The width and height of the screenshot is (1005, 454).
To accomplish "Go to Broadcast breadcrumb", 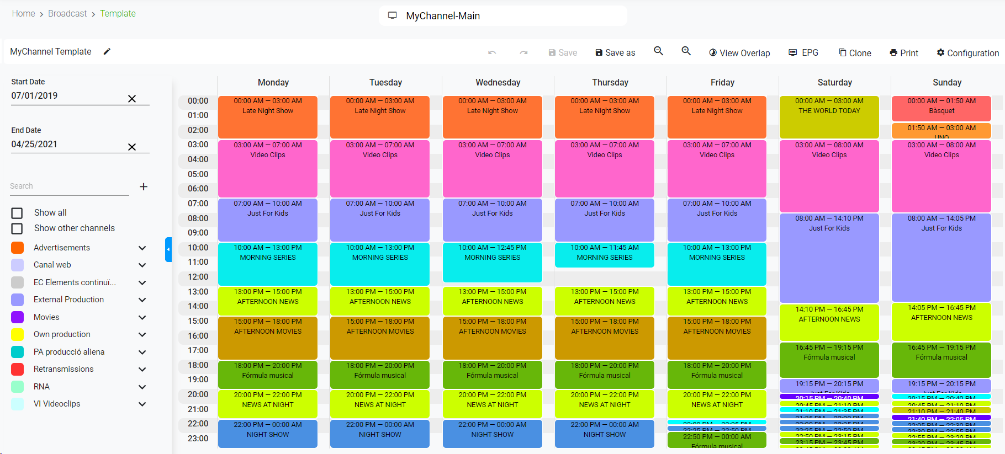I will coord(67,14).
